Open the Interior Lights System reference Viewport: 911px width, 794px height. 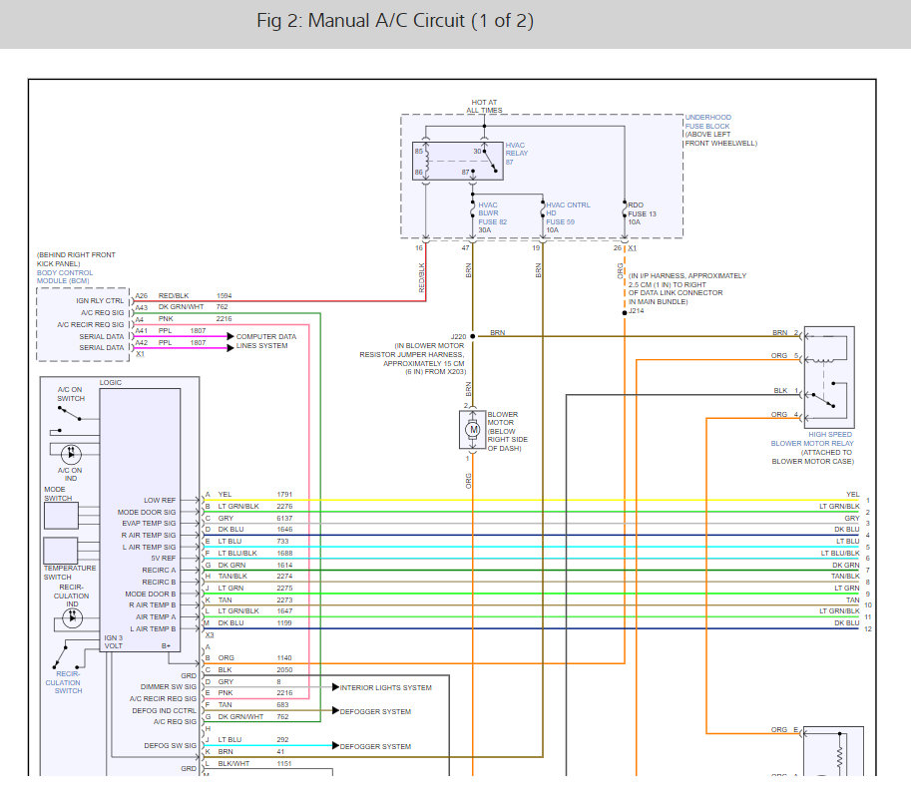385,687
